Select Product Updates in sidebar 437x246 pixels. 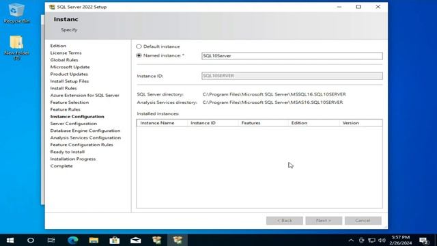click(69, 74)
